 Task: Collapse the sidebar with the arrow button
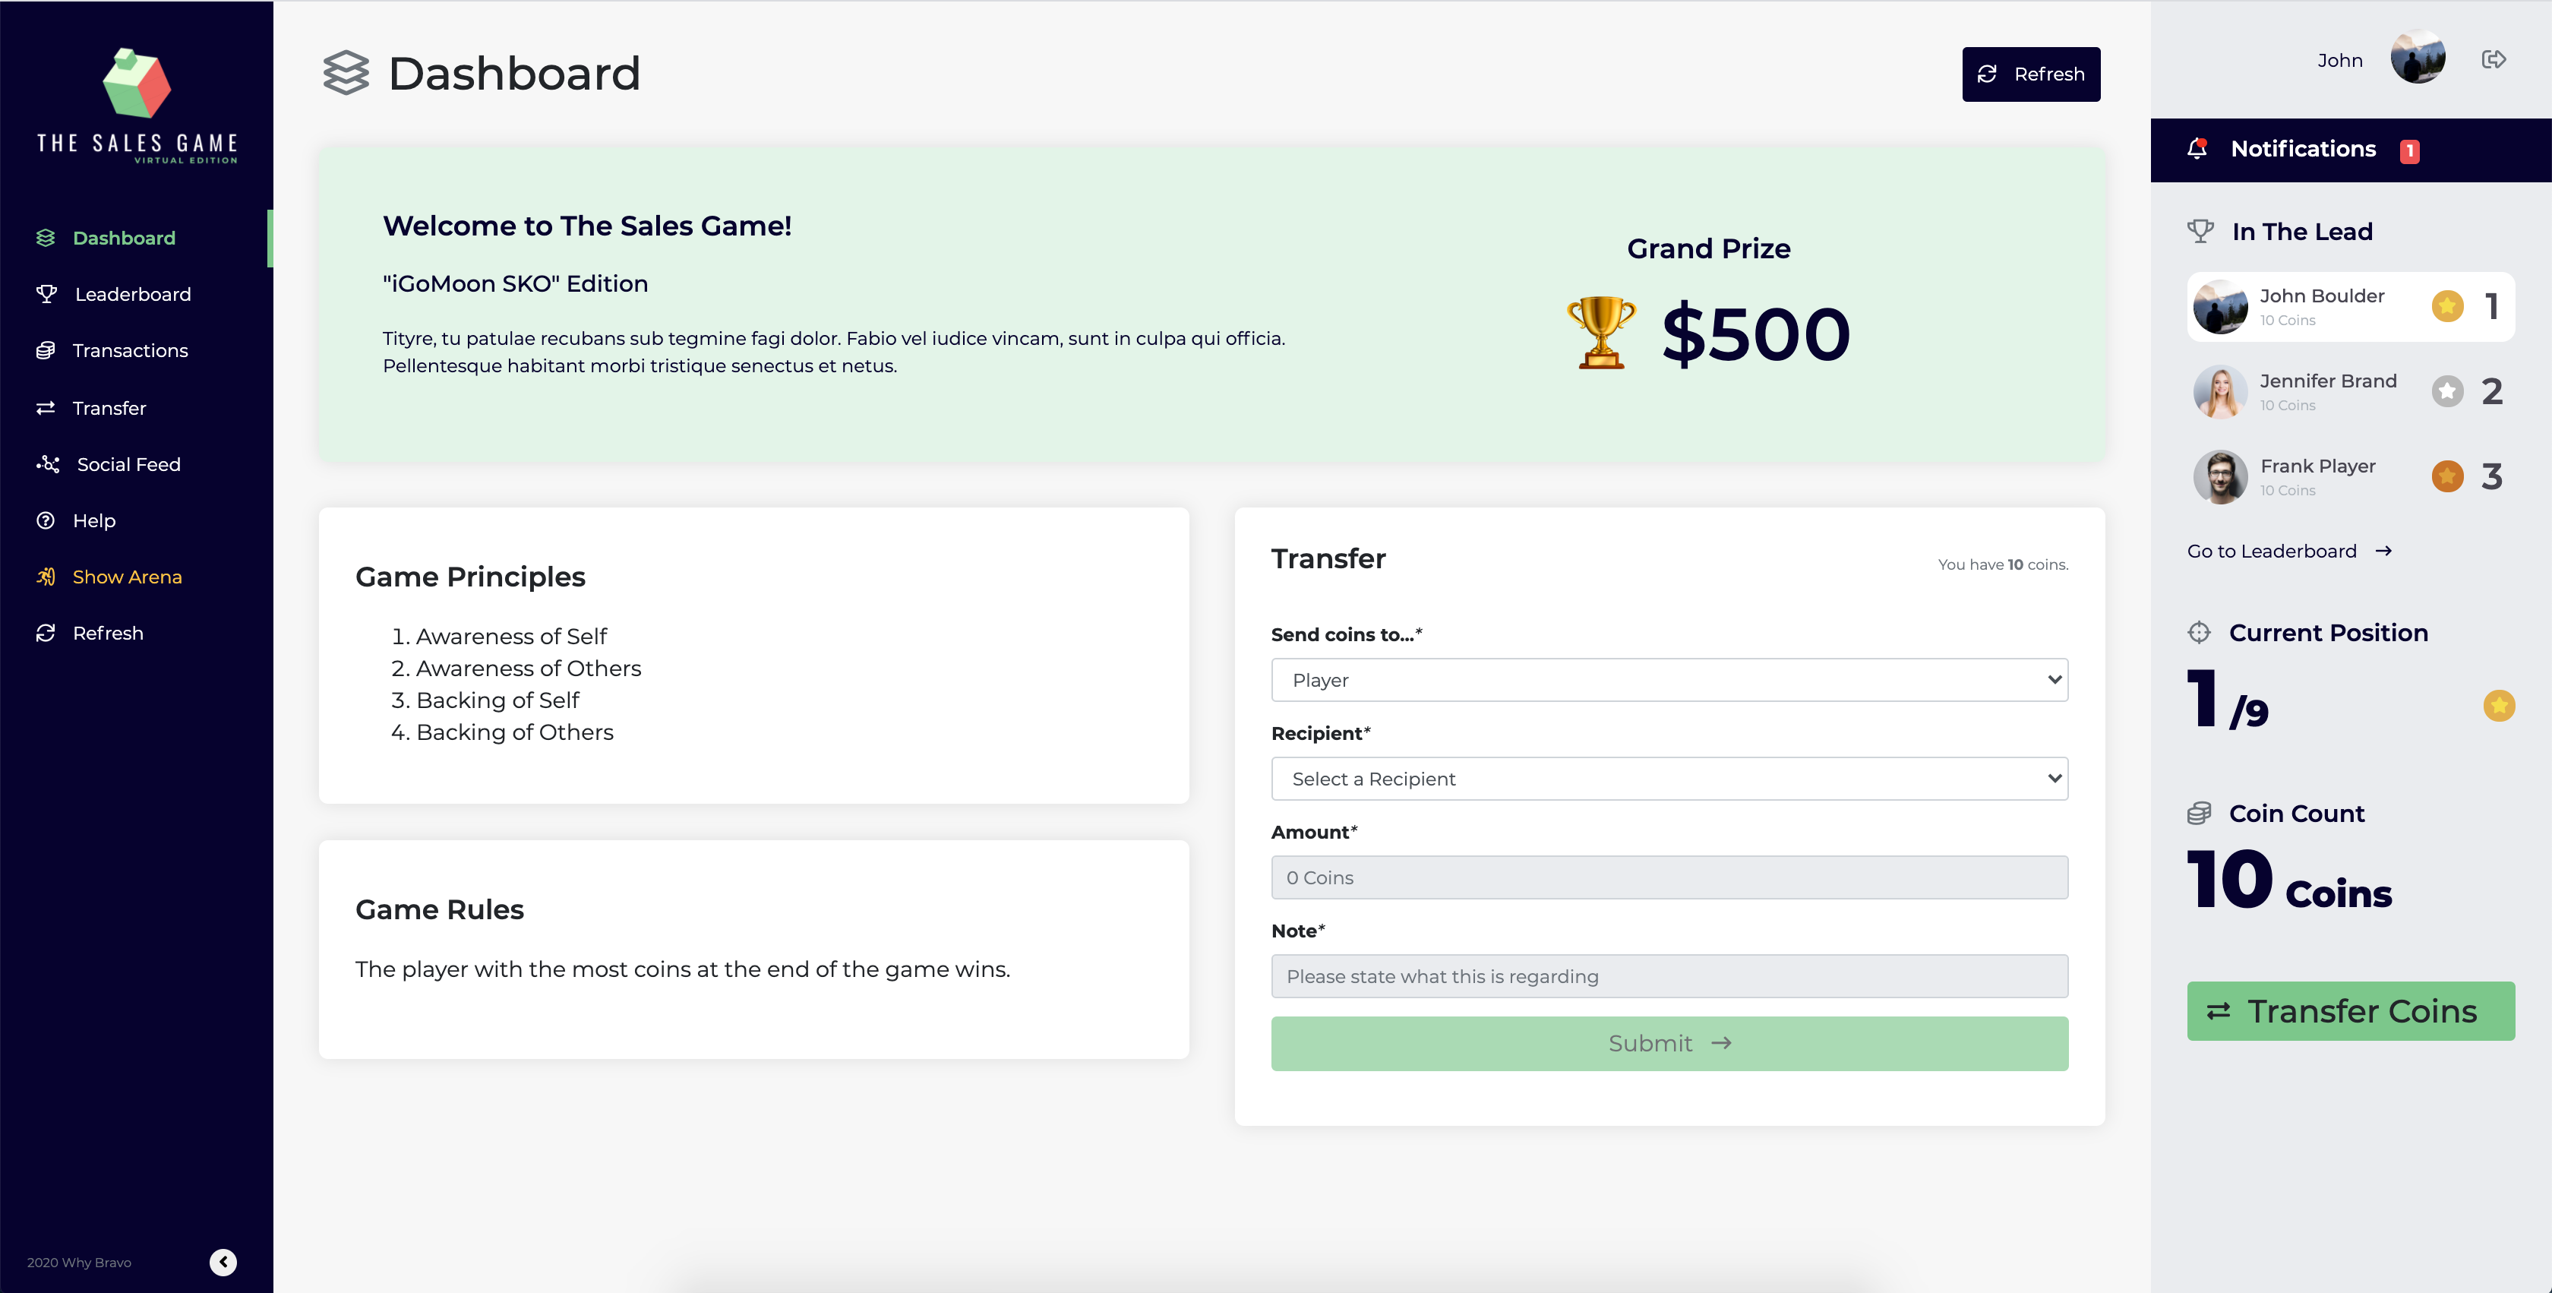click(x=223, y=1261)
